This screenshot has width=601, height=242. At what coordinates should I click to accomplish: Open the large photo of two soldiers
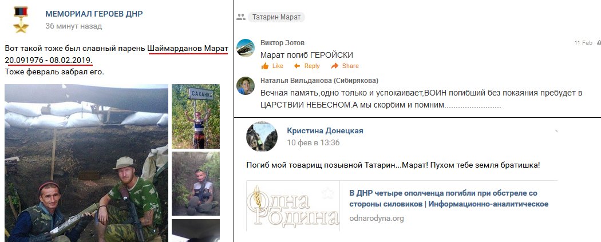(86, 163)
